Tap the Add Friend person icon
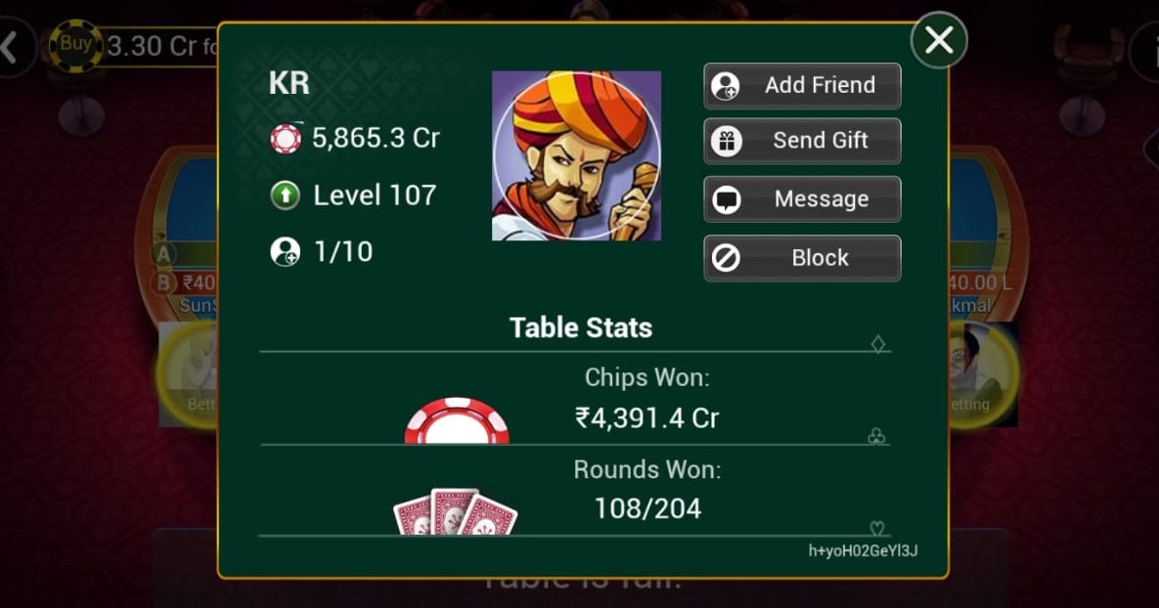Image resolution: width=1159 pixels, height=608 pixels. [726, 86]
